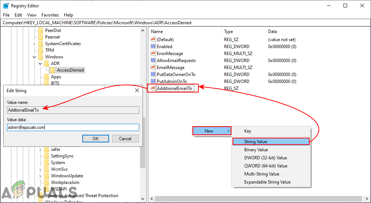
Task: Click the tree pane up scroll arrow
Action: point(143,30)
